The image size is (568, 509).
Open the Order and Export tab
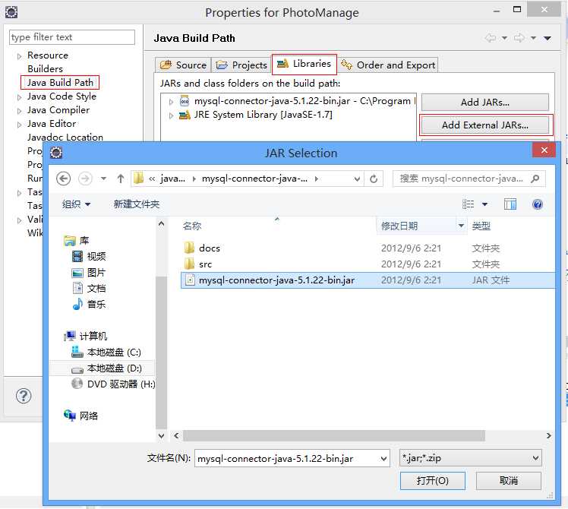point(388,65)
